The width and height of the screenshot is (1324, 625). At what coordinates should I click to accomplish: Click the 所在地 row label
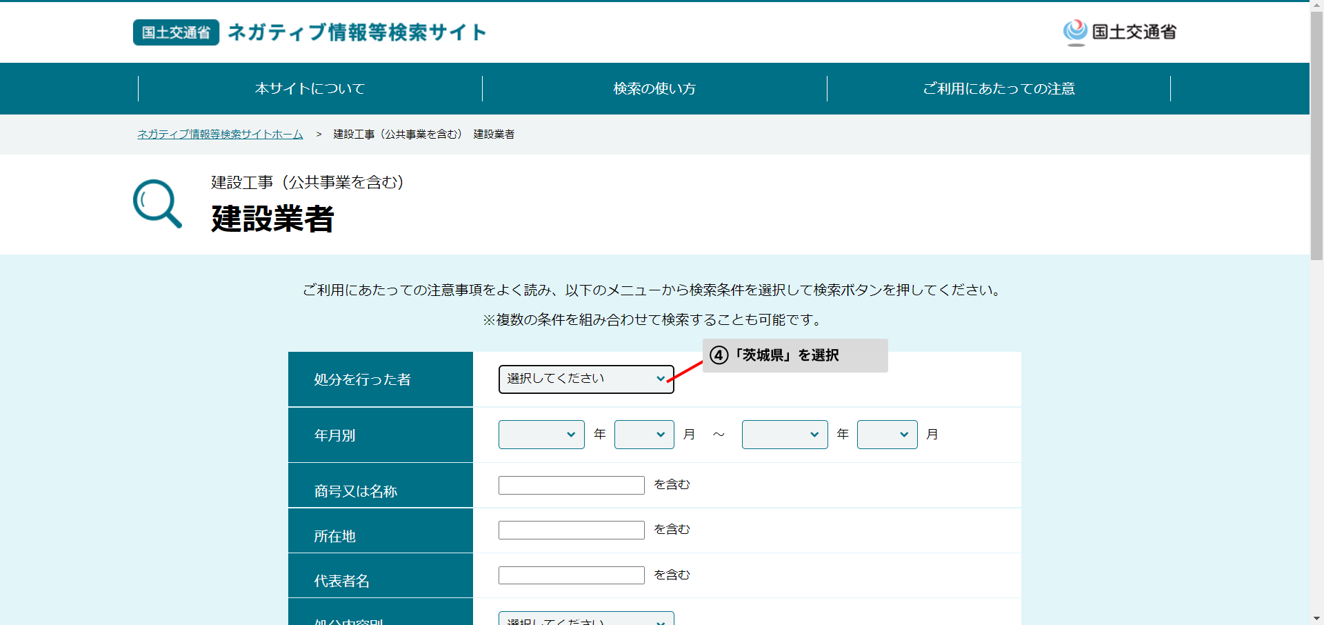tap(334, 536)
